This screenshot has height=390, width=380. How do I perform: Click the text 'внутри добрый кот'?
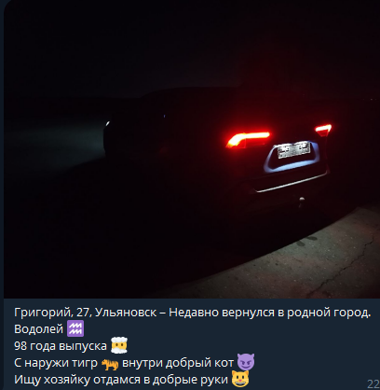(178, 363)
